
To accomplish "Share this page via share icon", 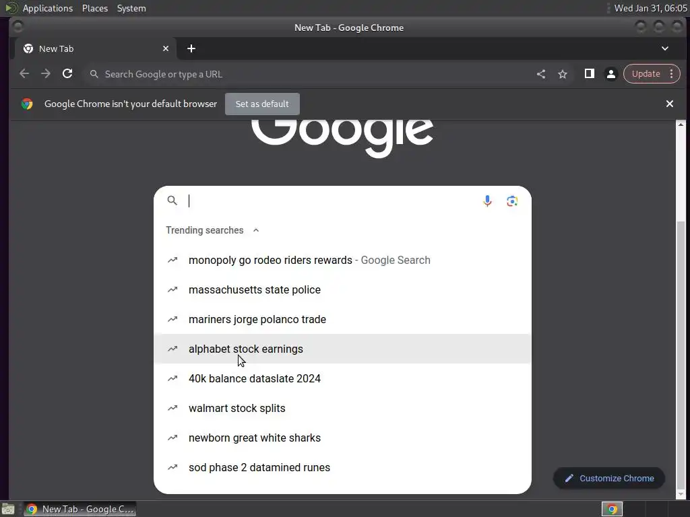I will [541, 74].
